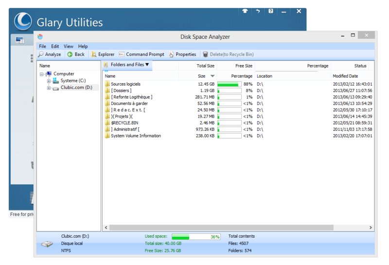Launch Command Prompt from the toolbar

pyautogui.click(x=141, y=54)
